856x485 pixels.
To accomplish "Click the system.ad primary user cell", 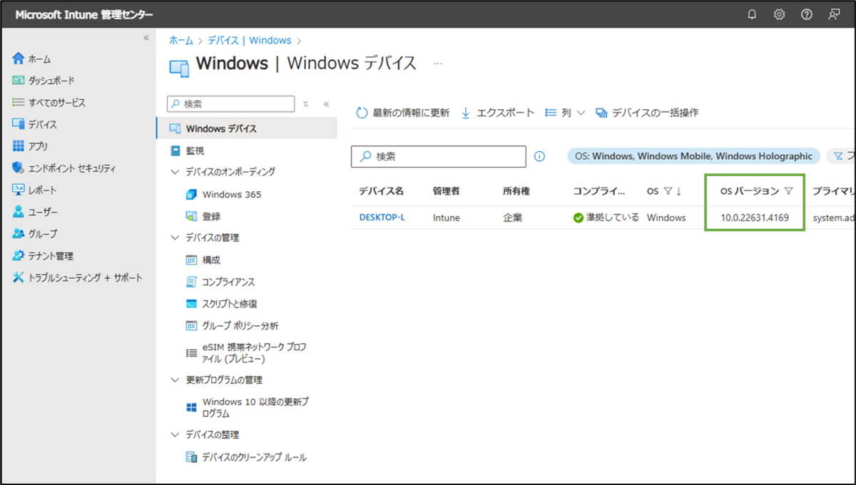I will coord(833,218).
